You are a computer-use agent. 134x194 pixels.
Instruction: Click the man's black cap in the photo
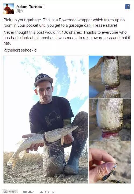tap(44, 79)
